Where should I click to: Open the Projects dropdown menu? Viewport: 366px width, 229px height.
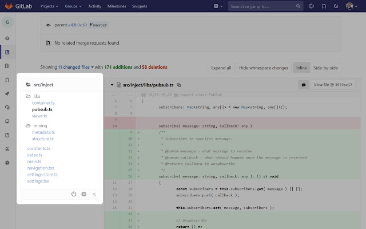pyautogui.click(x=49, y=6)
